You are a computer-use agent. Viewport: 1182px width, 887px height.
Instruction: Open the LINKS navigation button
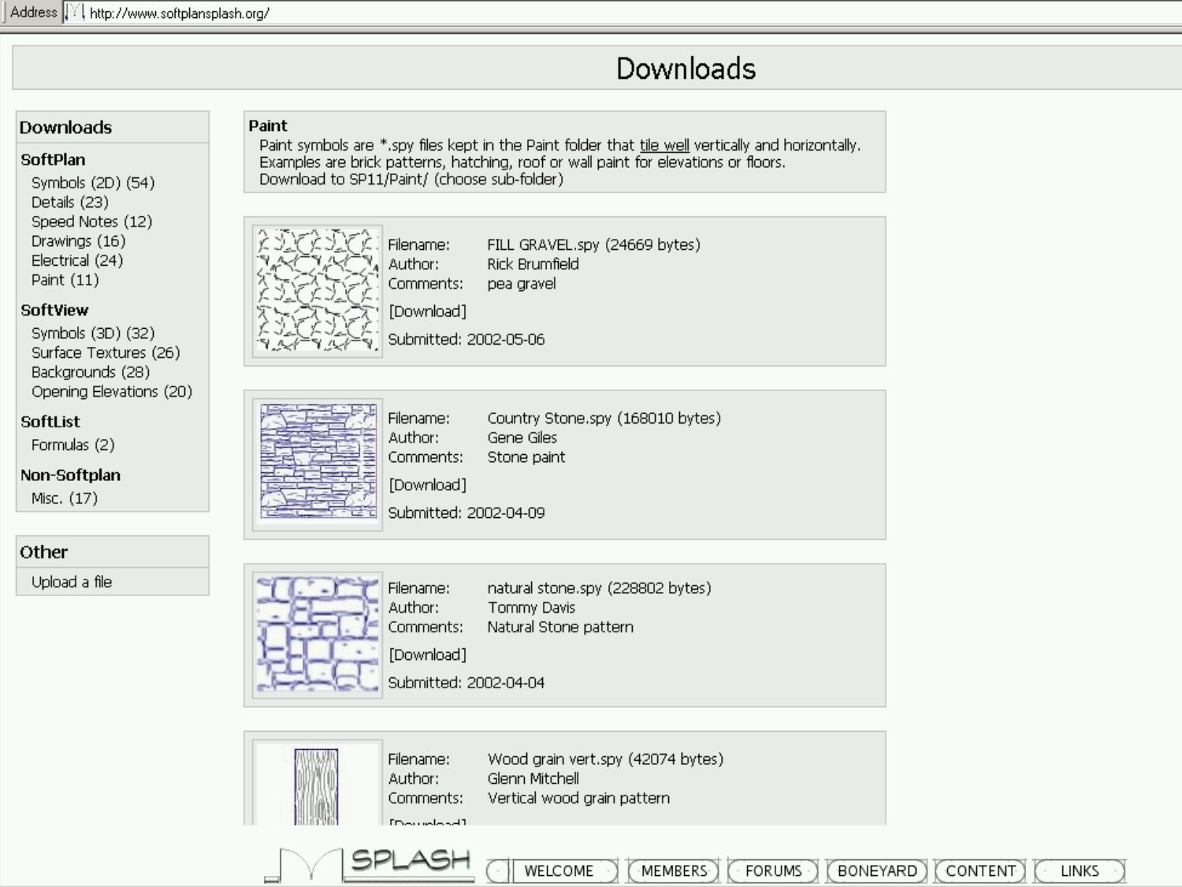pos(1079,870)
